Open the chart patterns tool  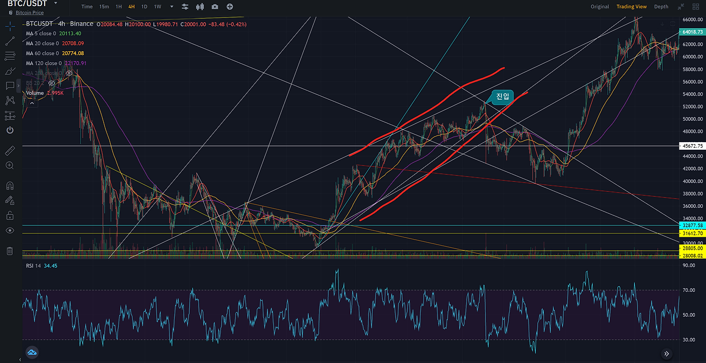[x=9, y=100]
